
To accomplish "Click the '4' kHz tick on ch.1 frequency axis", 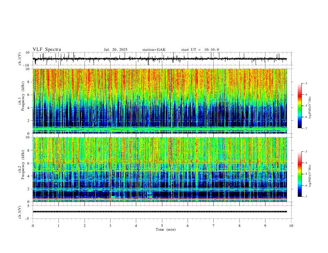I will coord(29,108).
